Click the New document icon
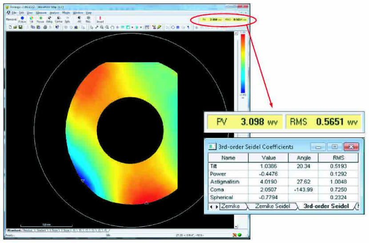Viewport: 369px width, 243px height. point(10,27)
